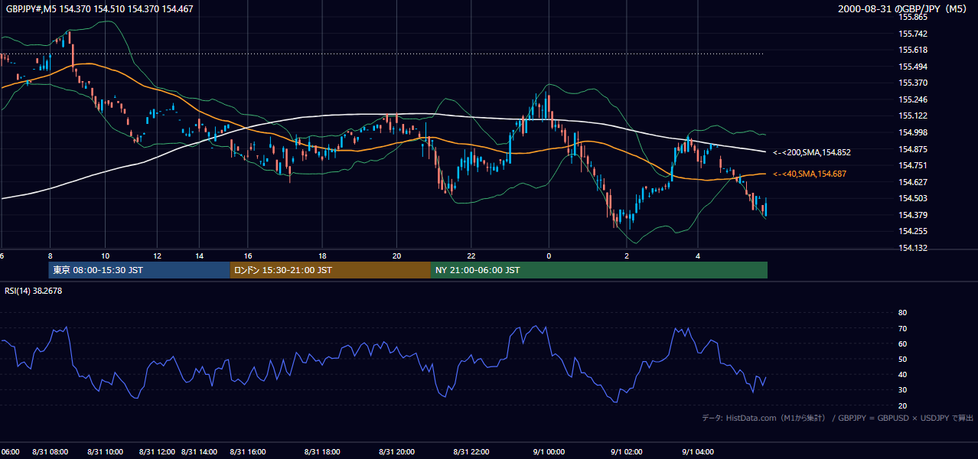Click hour marker 0 under the price chart
978x459 pixels.
point(549,256)
